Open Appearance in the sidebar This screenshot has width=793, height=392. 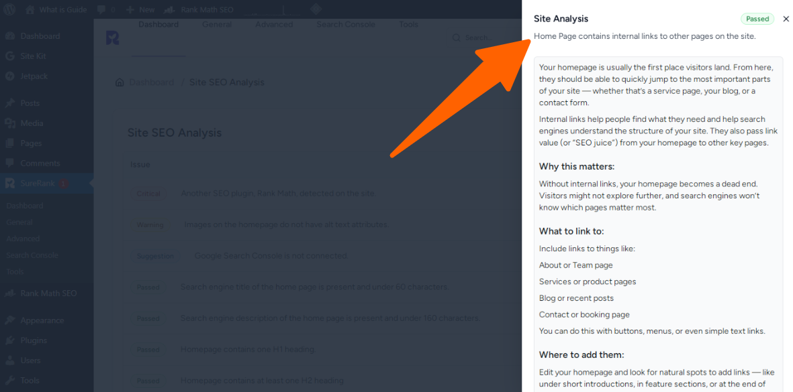[x=42, y=320]
